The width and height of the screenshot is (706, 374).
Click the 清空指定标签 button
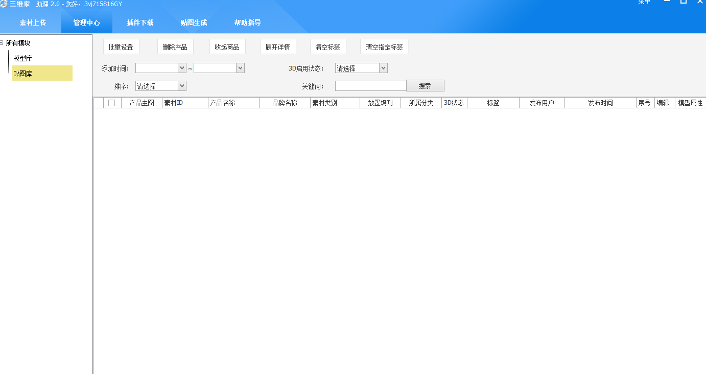tap(385, 46)
